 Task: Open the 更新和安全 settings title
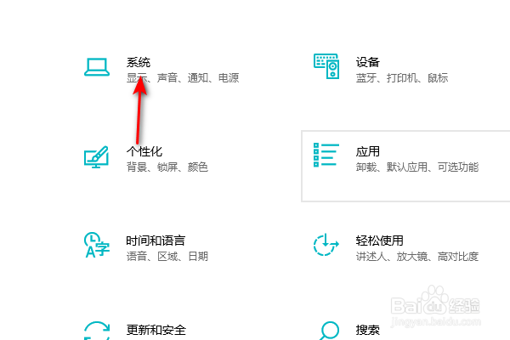(x=156, y=330)
